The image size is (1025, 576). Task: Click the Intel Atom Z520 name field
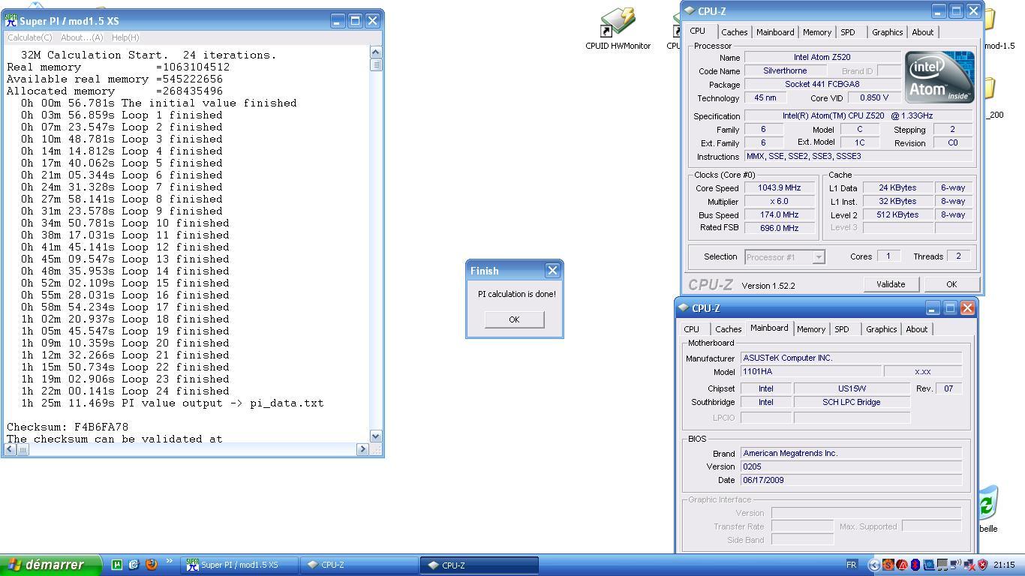pos(822,58)
